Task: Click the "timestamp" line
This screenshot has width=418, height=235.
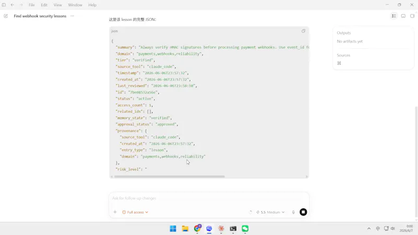Action: 152,73
